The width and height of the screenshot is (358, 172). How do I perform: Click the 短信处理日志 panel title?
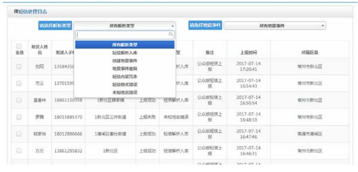32,12
